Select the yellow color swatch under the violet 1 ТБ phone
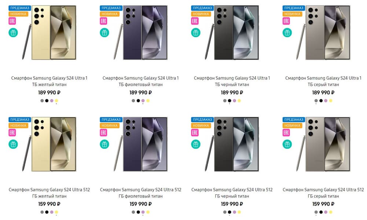This screenshot has width=367, height=220. (x=148, y=100)
